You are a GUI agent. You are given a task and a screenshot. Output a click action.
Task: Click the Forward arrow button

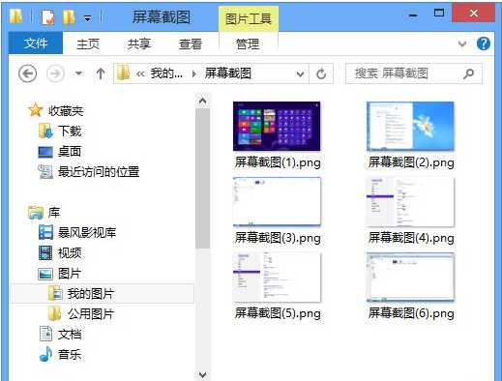click(55, 73)
